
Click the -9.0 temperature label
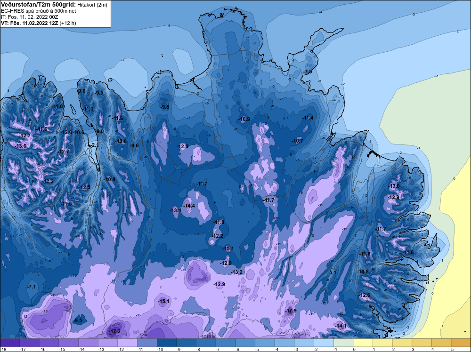[99, 131]
